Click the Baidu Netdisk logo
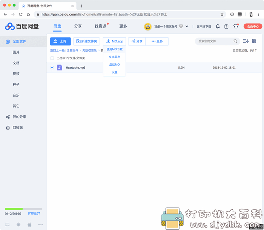264x230 pixels. 22,26
